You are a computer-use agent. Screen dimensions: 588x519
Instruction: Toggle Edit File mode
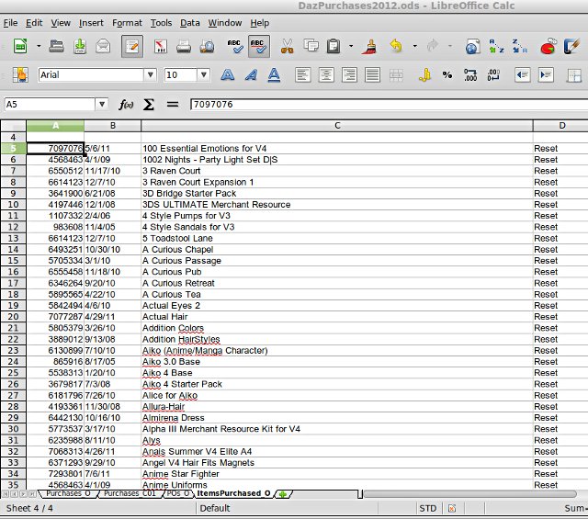(x=132, y=47)
